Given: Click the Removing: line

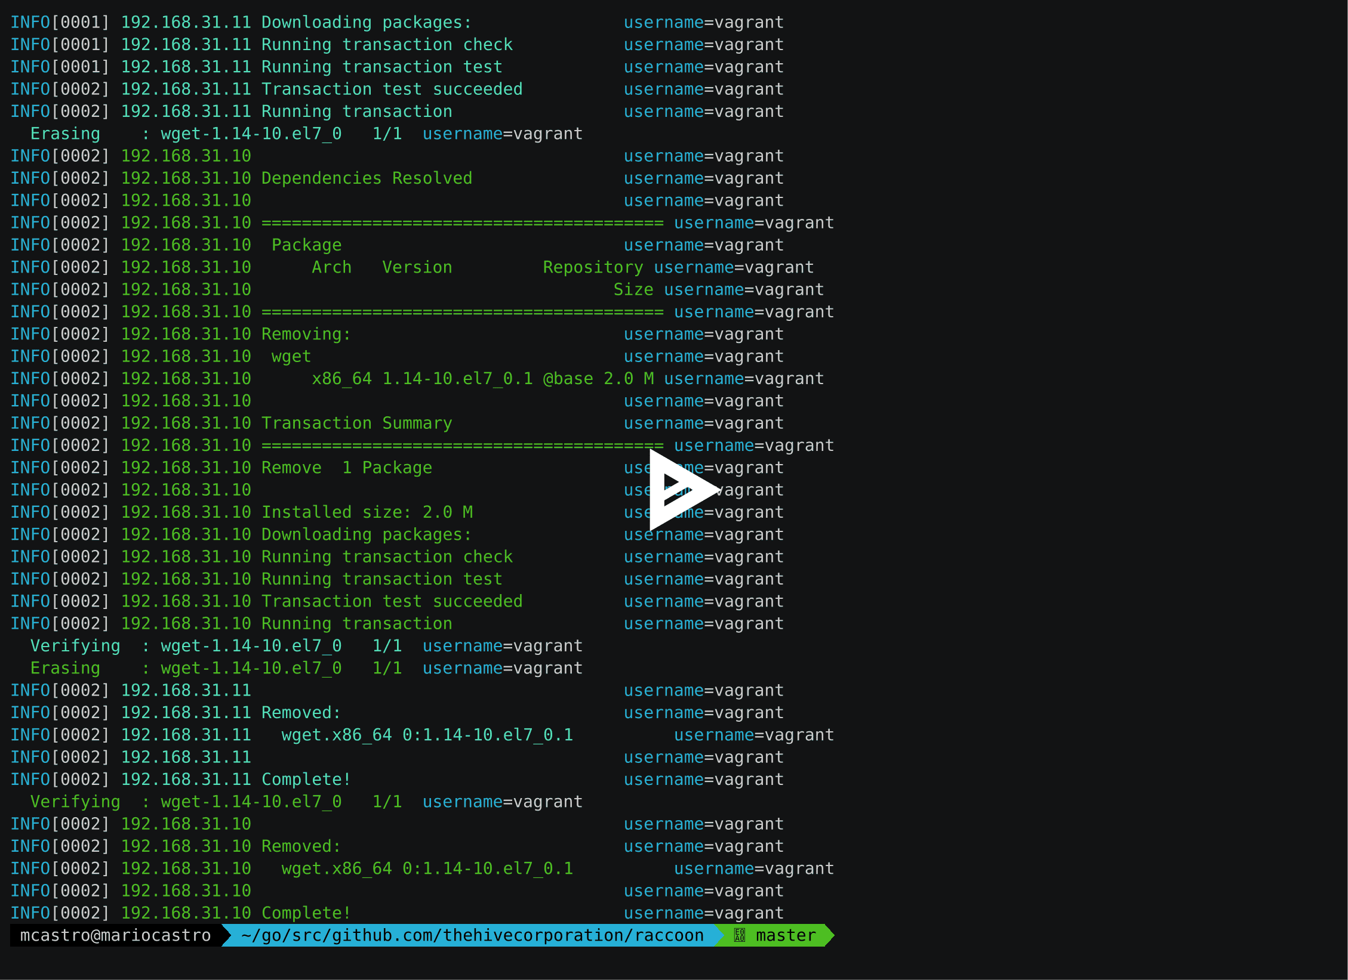Looking at the screenshot, I should point(397,334).
